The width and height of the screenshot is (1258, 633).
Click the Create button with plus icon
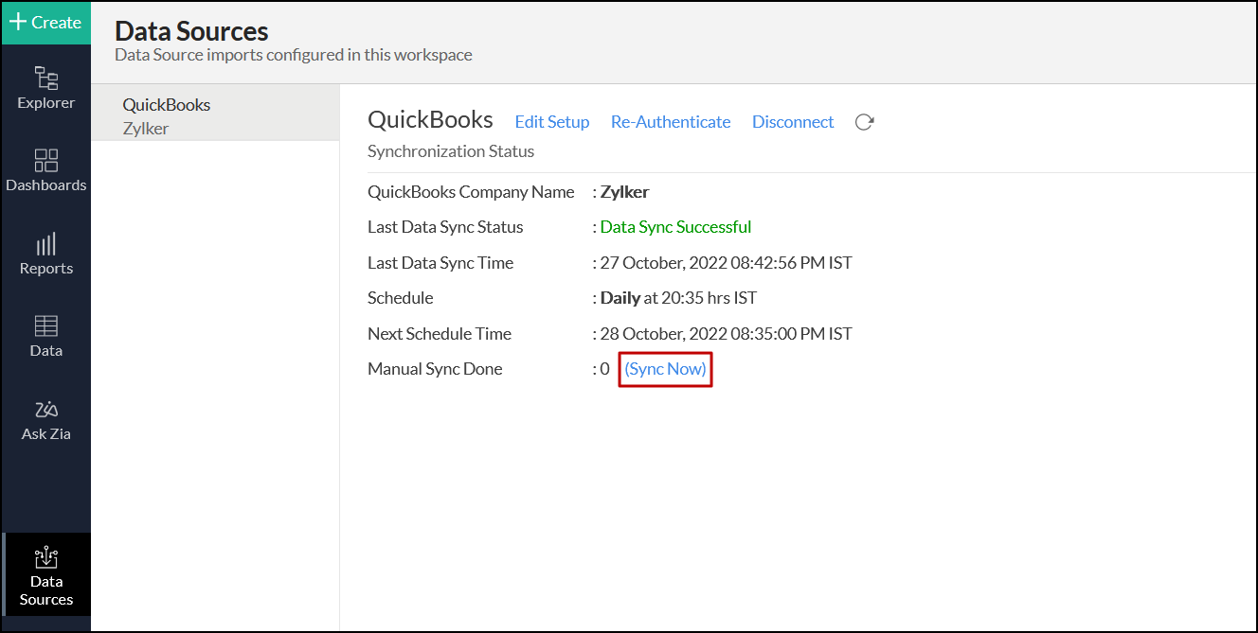(x=45, y=23)
